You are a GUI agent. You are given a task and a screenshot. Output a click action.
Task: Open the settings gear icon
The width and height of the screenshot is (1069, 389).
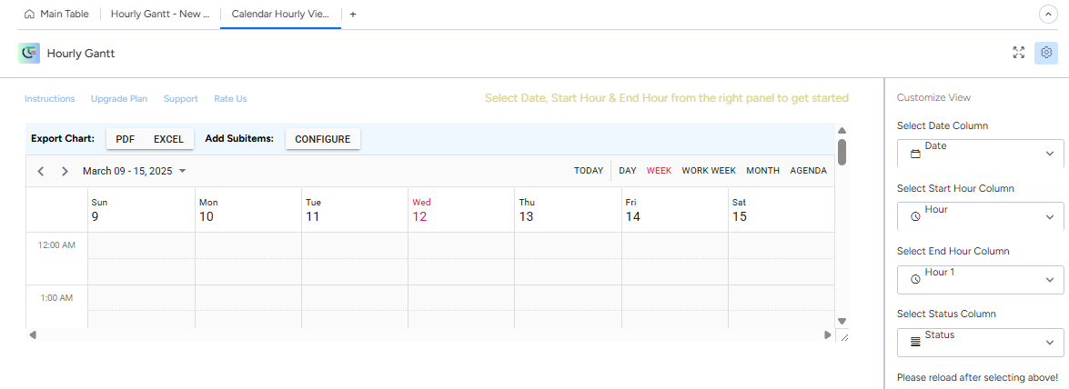click(1046, 53)
